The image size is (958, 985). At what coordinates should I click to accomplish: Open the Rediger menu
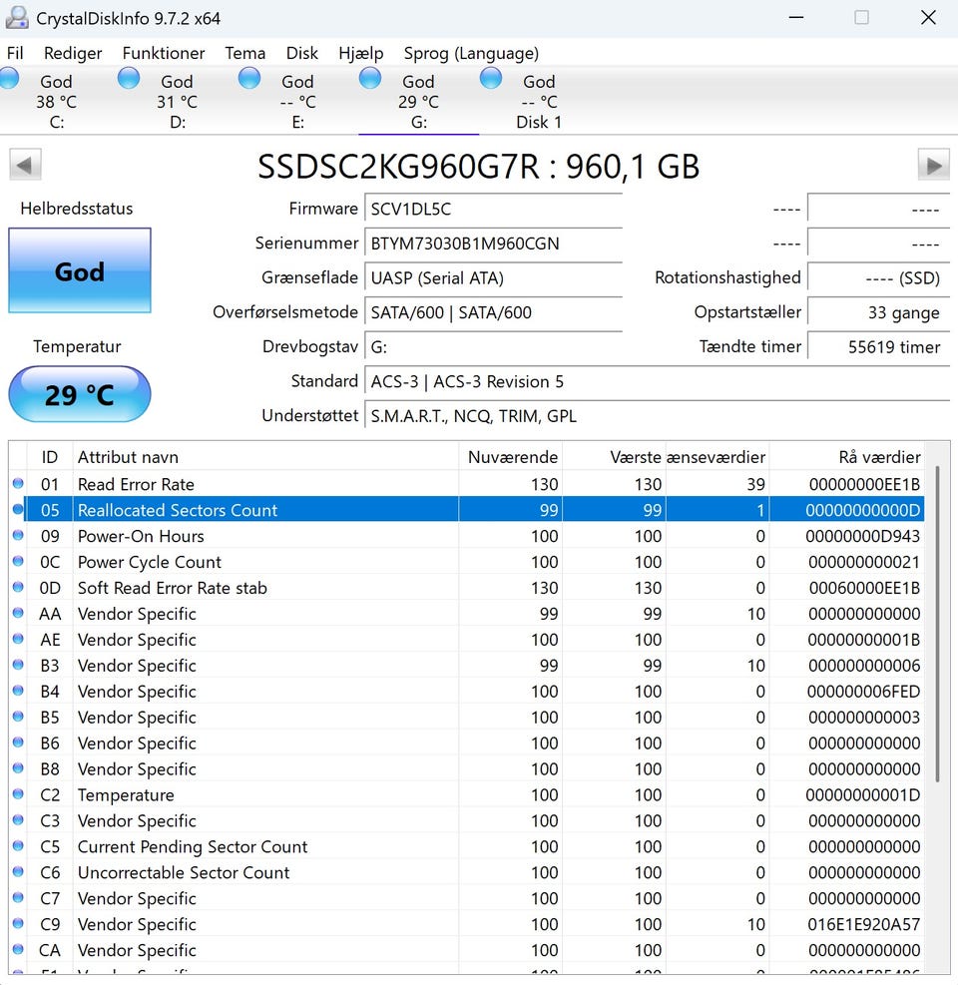point(73,54)
